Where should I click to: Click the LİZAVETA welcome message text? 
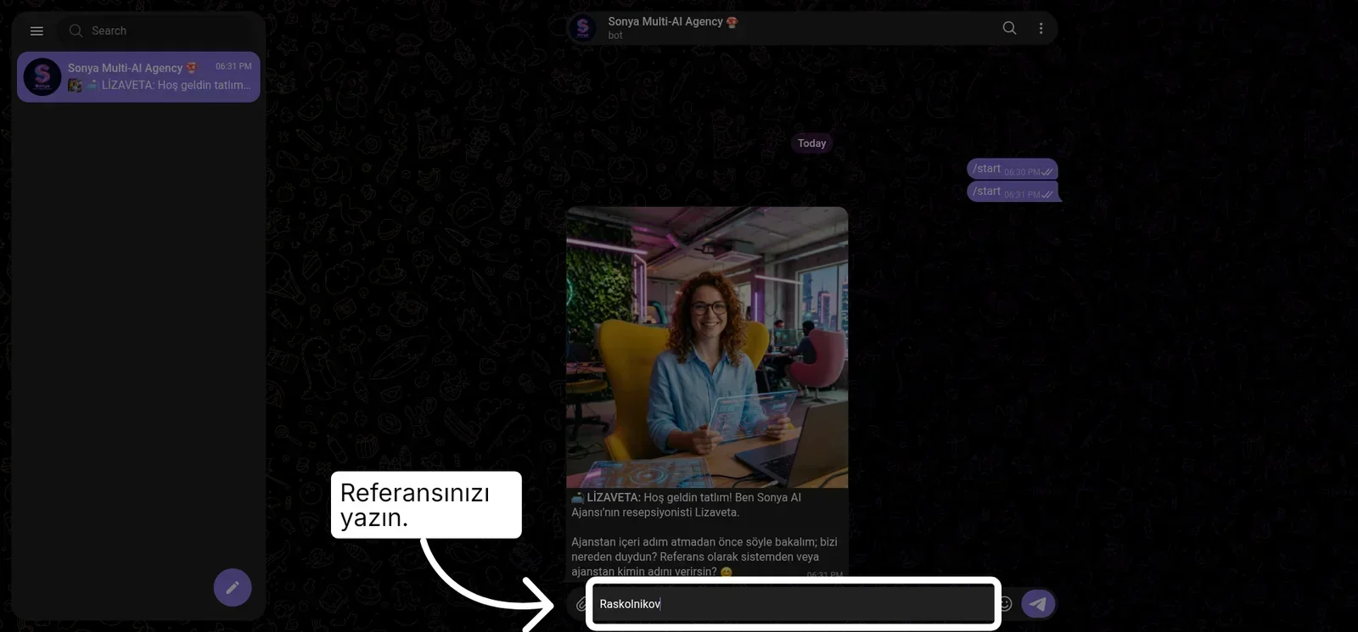click(x=705, y=534)
